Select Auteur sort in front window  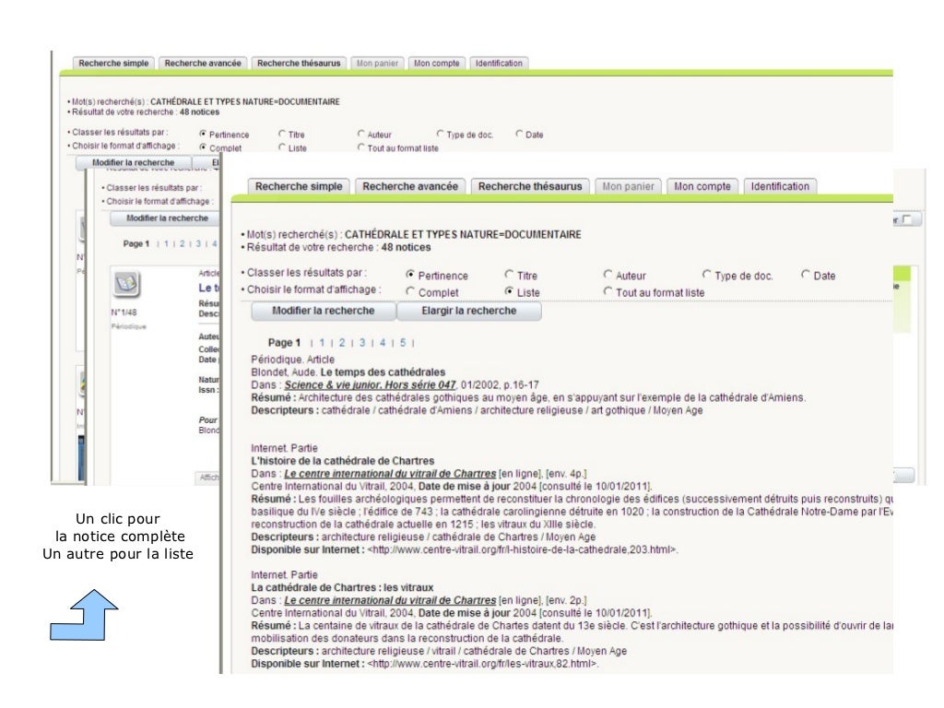[x=608, y=275]
